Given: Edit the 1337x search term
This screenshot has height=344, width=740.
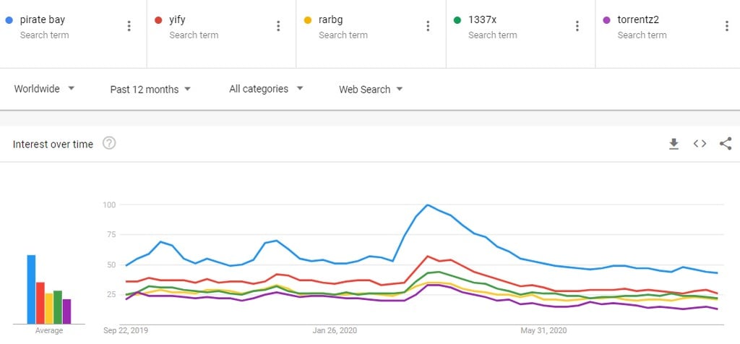Looking at the screenshot, I should click(482, 20).
